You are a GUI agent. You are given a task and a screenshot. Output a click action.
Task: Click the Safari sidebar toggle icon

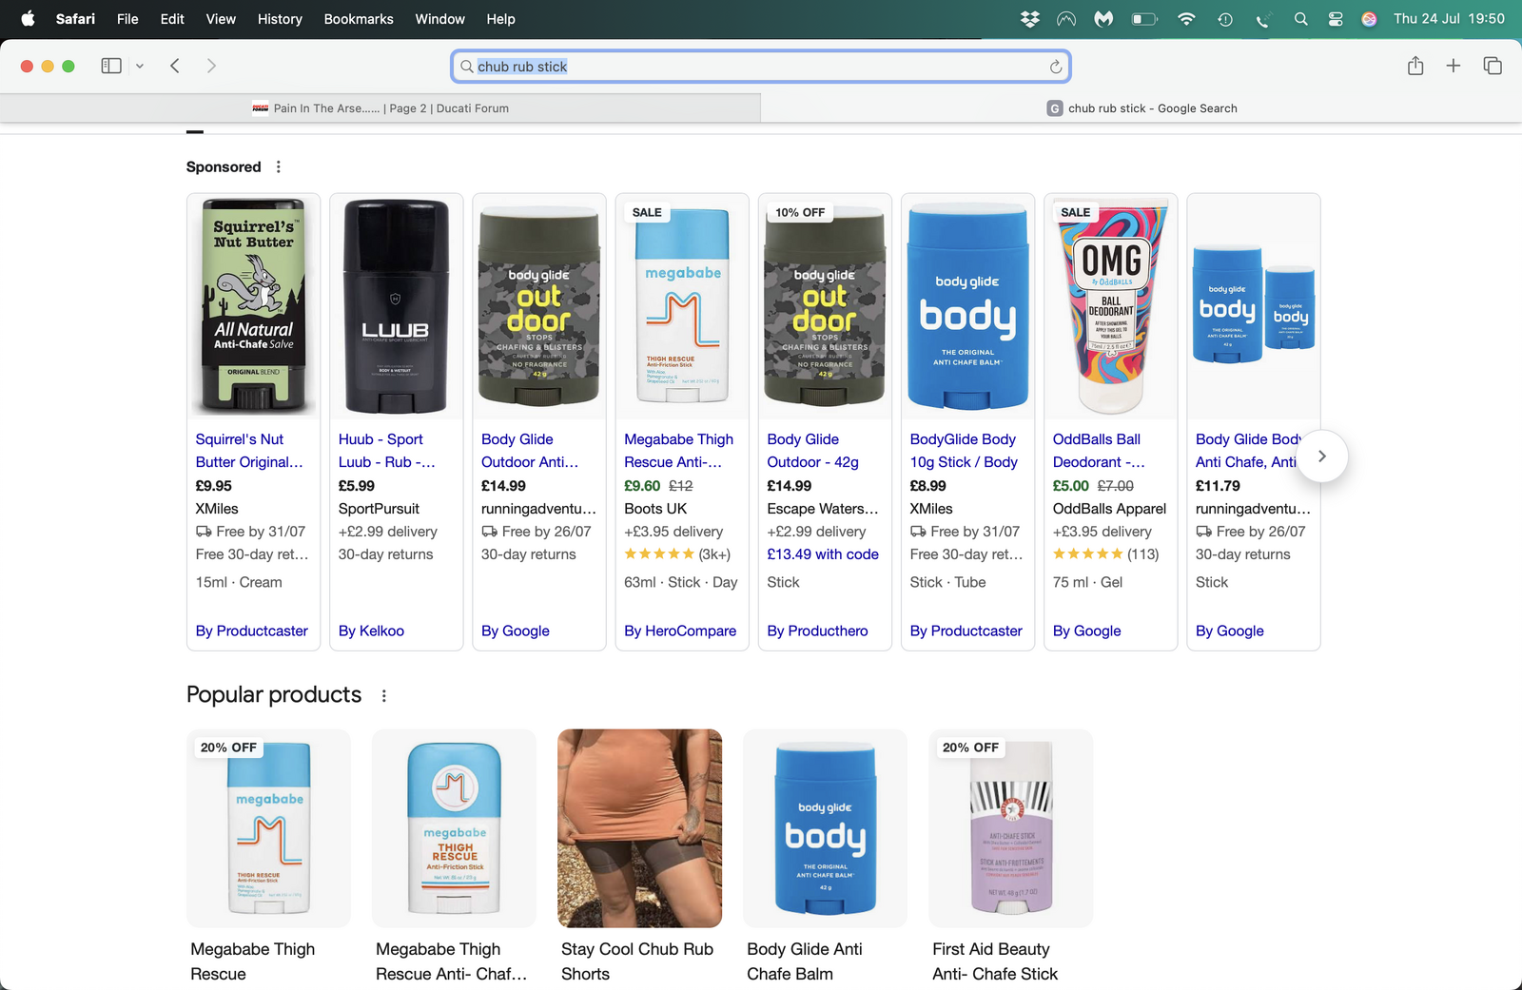[x=111, y=66]
